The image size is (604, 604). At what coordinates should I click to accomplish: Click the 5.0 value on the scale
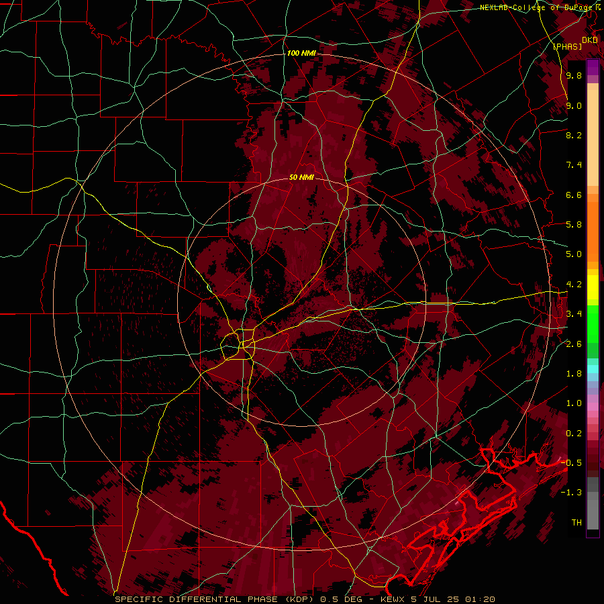pyautogui.click(x=574, y=254)
